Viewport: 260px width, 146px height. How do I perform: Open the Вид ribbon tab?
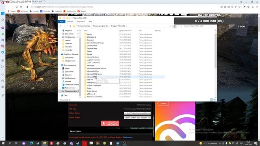tap(90, 21)
